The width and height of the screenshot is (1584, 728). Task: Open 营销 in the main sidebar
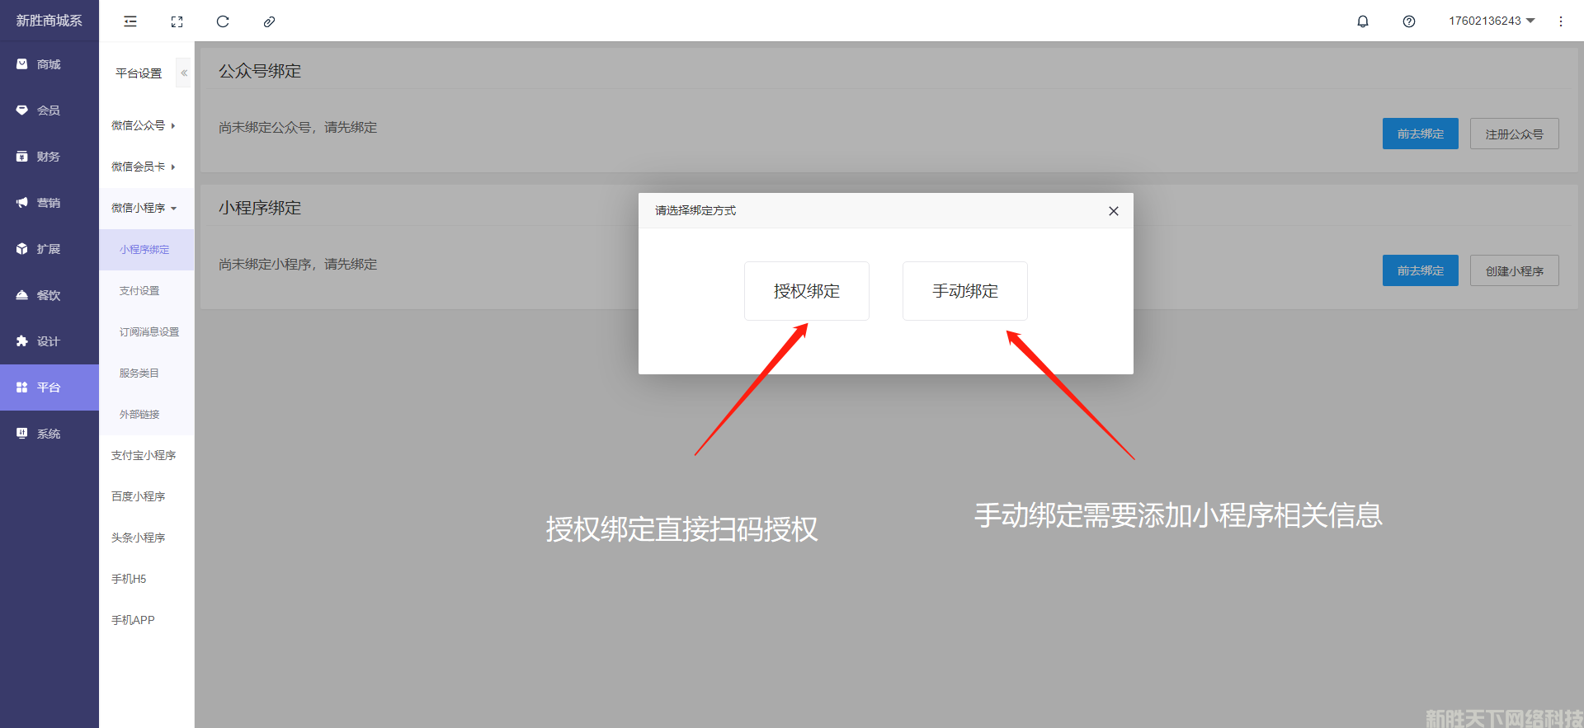[49, 203]
